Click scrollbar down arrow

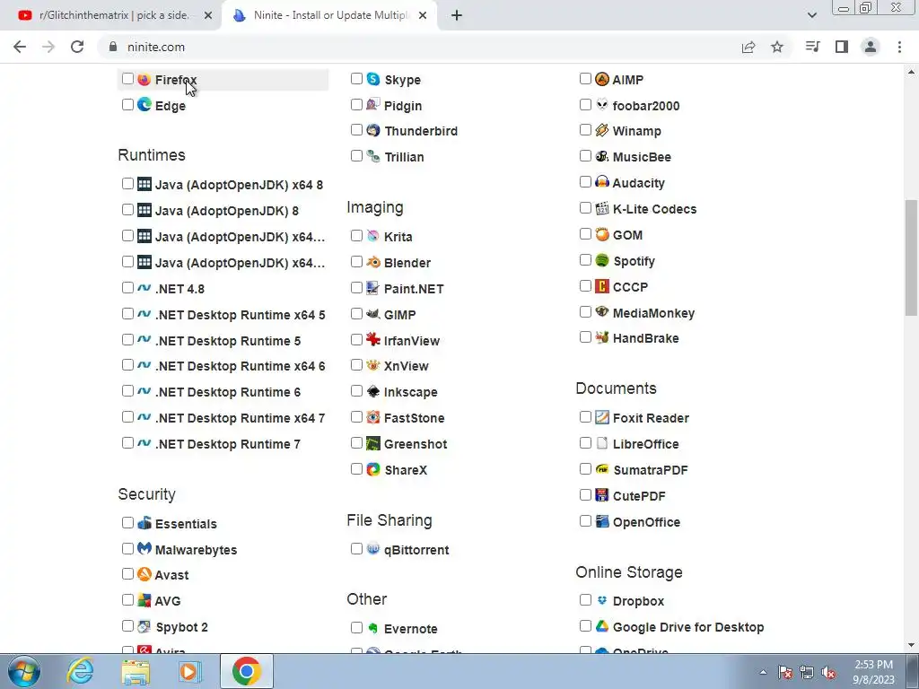(911, 645)
